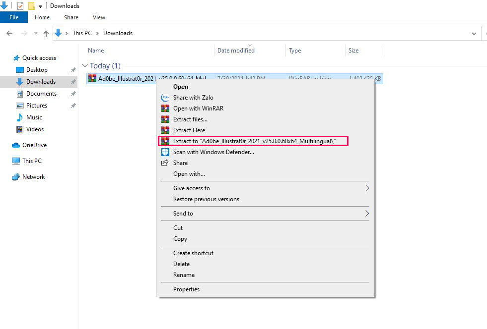Image resolution: width=487 pixels, height=329 pixels.
Task: Expand the Send to submenu arrow
Action: pyautogui.click(x=367, y=214)
